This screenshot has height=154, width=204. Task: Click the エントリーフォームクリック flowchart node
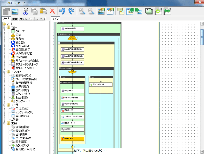click(x=72, y=117)
